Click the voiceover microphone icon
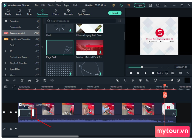 [132, 80]
